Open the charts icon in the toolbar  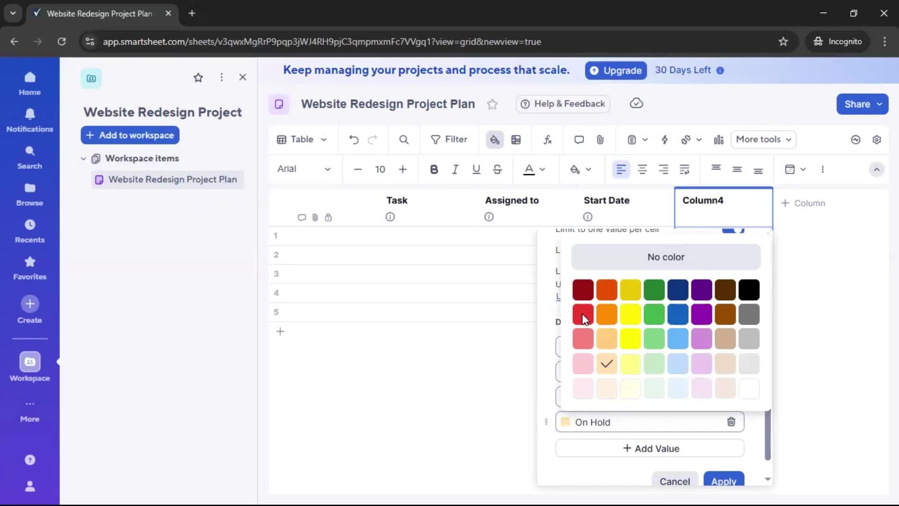pos(719,140)
